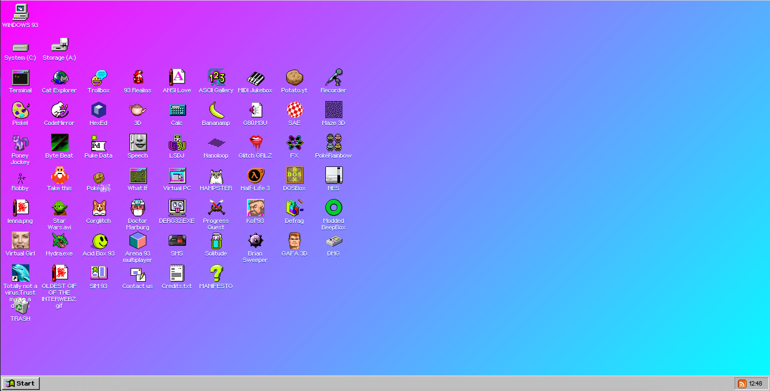Image resolution: width=770 pixels, height=391 pixels.
Task: Click the taskbar clock showing 12:48
Action: click(755, 384)
